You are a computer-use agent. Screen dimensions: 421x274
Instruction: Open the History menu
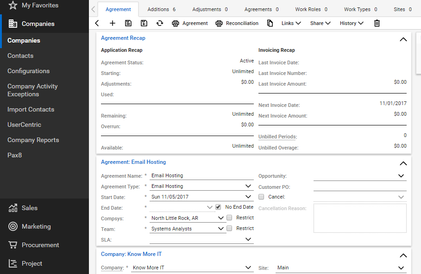pyautogui.click(x=352, y=23)
